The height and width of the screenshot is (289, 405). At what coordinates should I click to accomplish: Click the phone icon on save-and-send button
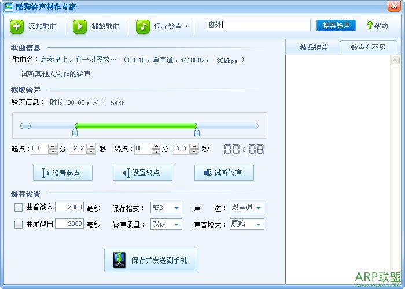[119, 260]
